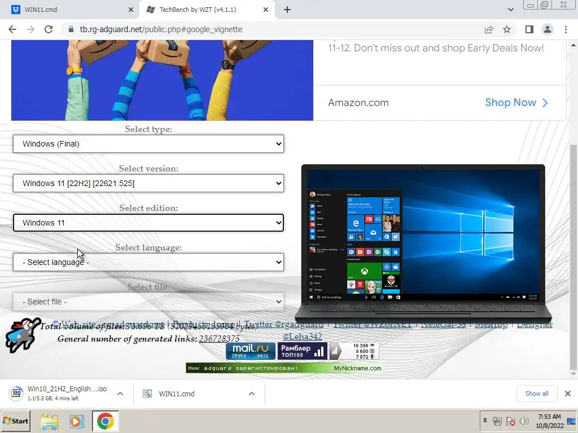Open the browser side panel
The image size is (578, 433).
529,29
